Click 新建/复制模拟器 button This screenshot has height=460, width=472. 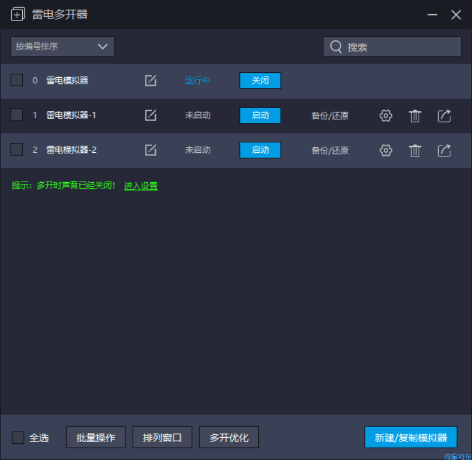(x=410, y=437)
